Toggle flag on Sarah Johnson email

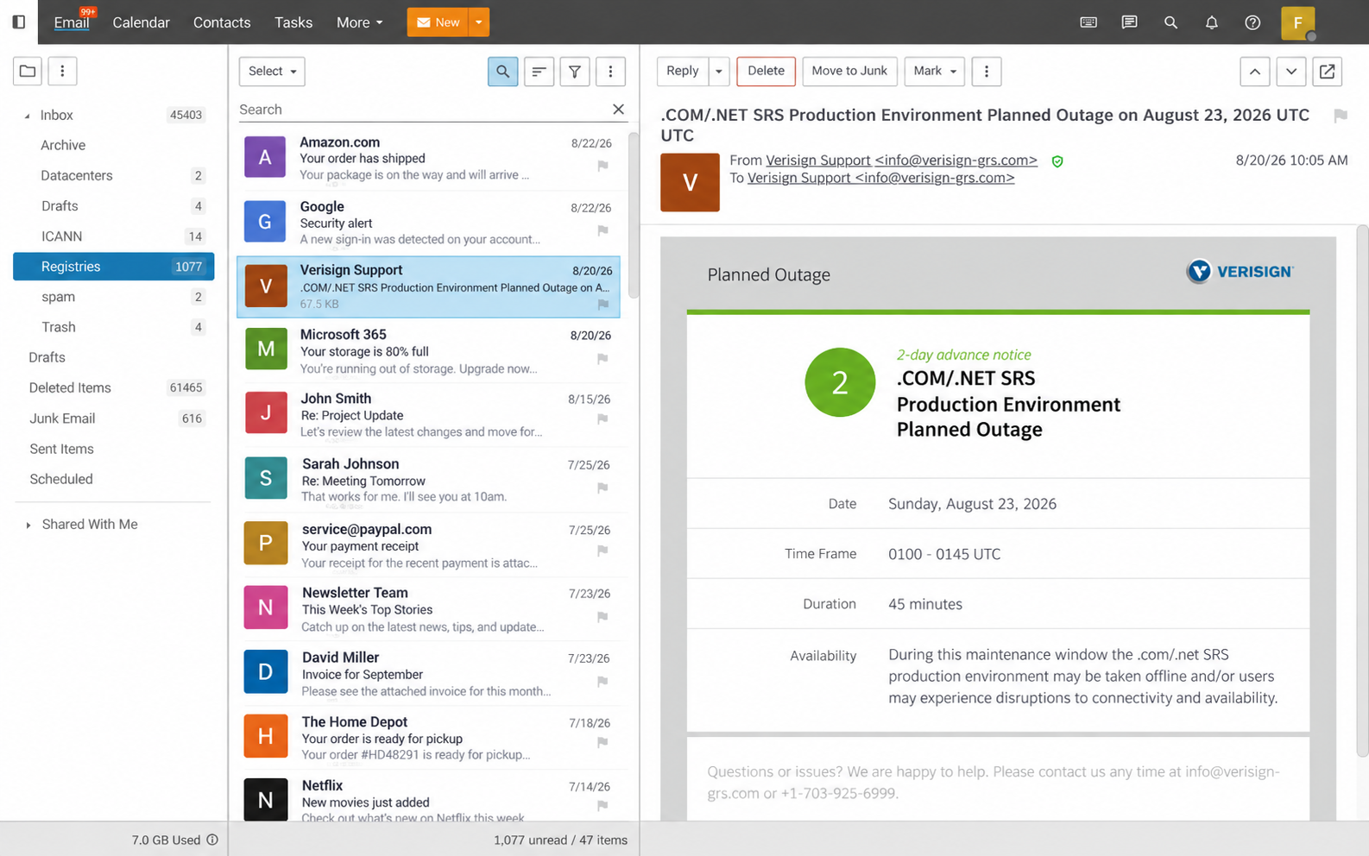click(x=602, y=488)
